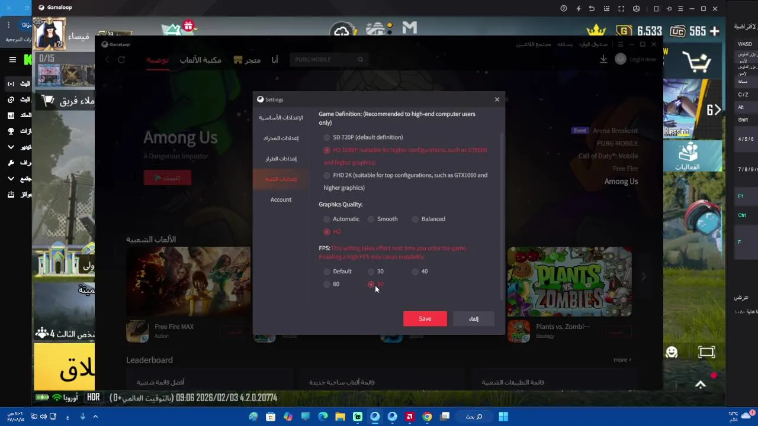Open Chrome from the taskbar
This screenshot has height=426, width=758.
click(427, 417)
